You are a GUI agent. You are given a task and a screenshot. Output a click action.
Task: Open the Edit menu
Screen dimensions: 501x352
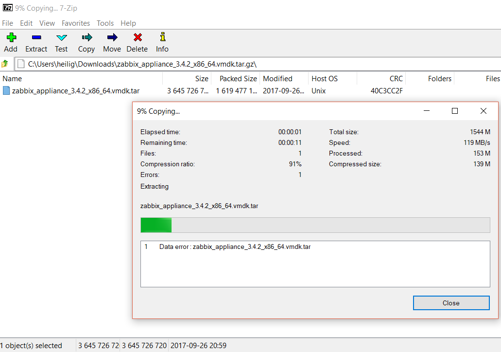pyautogui.click(x=26, y=23)
